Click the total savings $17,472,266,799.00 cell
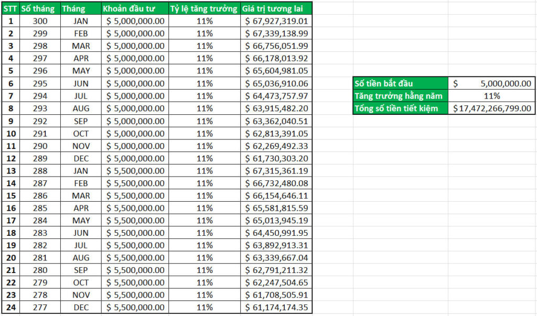This screenshot has height=316, width=537. [491, 108]
